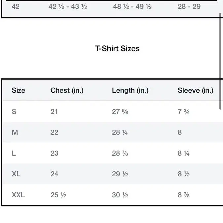Viewport: 223px width, 223px height.
Task: Click the XL size row label
Action: coord(16,174)
